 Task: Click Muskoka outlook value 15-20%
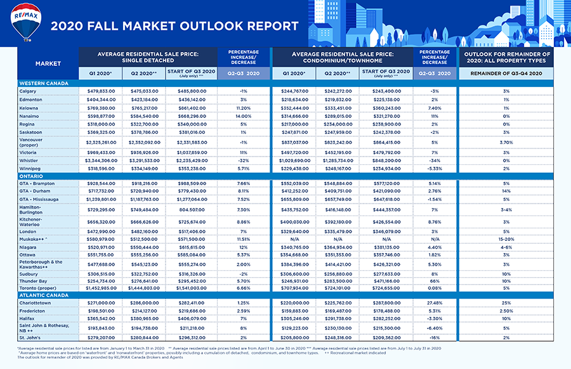(x=506, y=240)
